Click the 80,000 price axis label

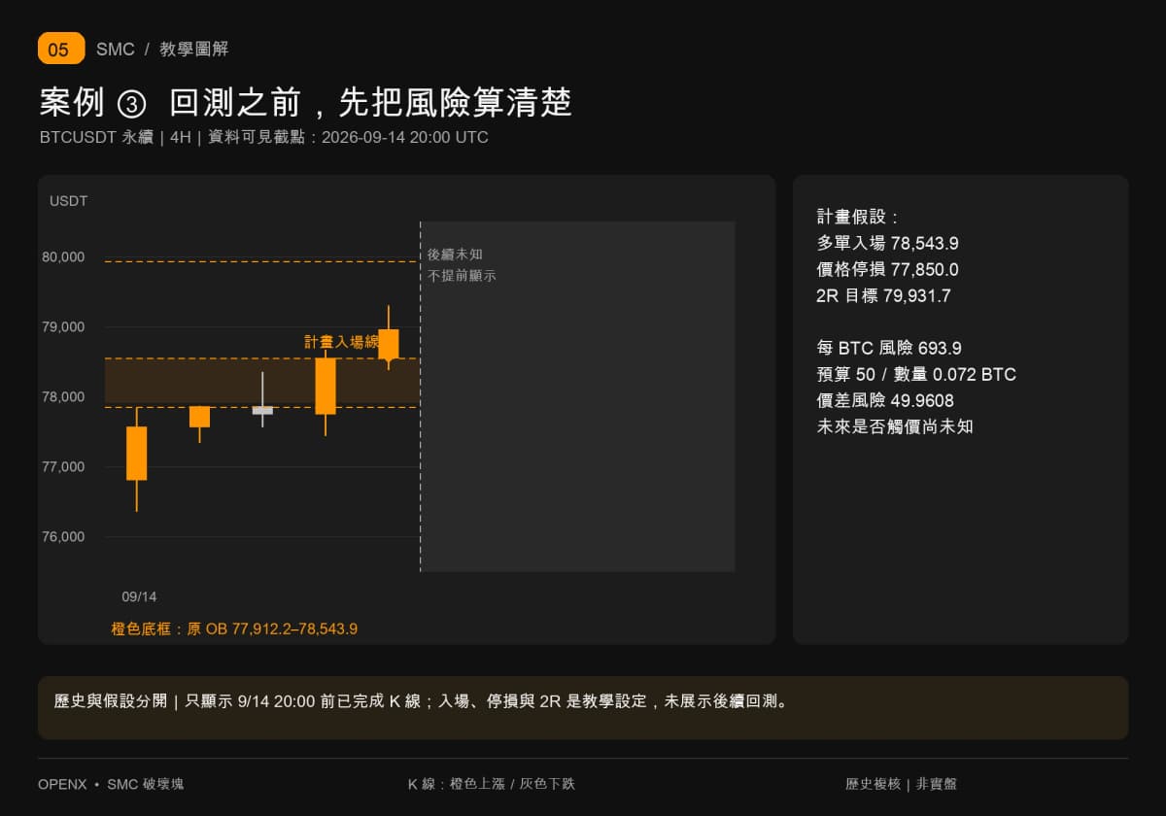tap(63, 257)
